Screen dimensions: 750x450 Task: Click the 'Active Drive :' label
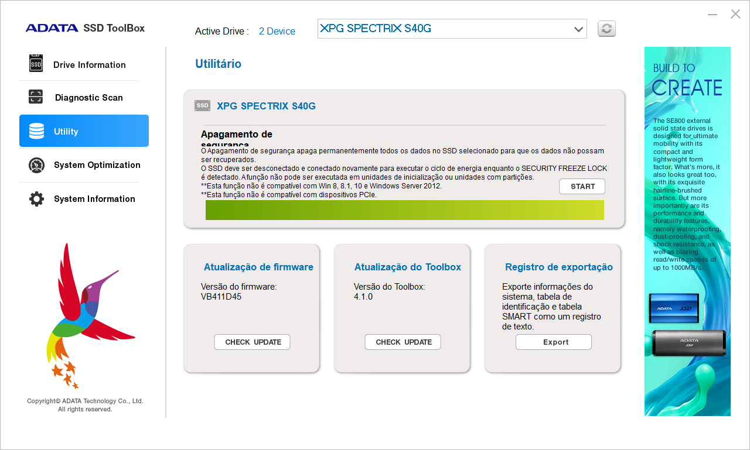point(222,32)
